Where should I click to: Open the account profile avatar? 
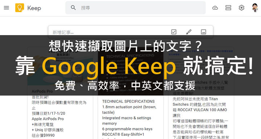click(x=255, y=8)
